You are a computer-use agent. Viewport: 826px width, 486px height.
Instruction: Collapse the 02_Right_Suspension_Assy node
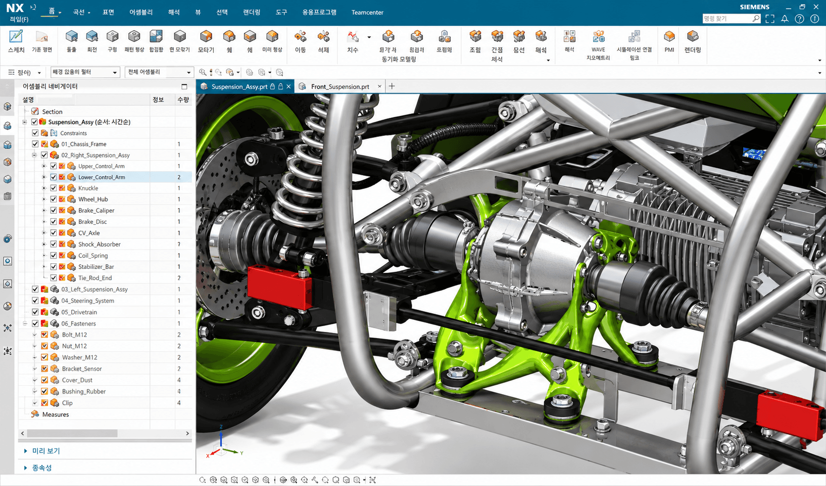point(34,155)
